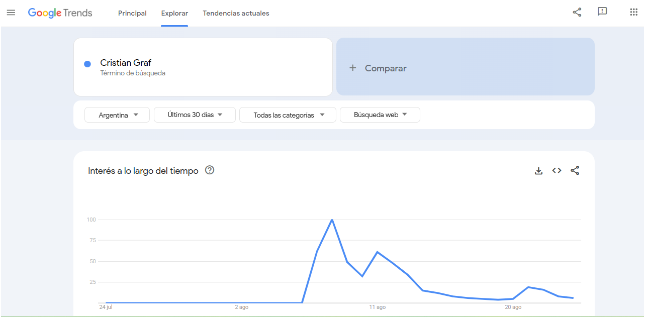Click the Comparar add term box
Viewport: 645px width, 318px height.
pyautogui.click(x=465, y=67)
